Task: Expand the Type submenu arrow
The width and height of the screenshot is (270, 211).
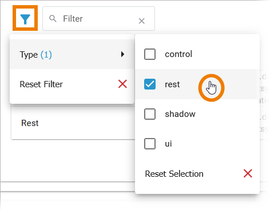Action: [122, 54]
